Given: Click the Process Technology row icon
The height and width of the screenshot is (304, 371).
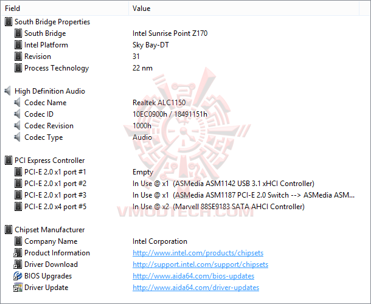Looking at the screenshot, I should (18, 68).
